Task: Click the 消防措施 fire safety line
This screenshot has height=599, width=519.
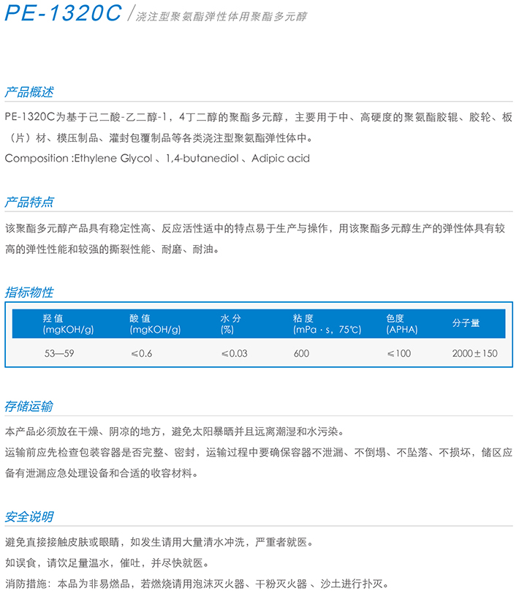Action: pos(196,584)
